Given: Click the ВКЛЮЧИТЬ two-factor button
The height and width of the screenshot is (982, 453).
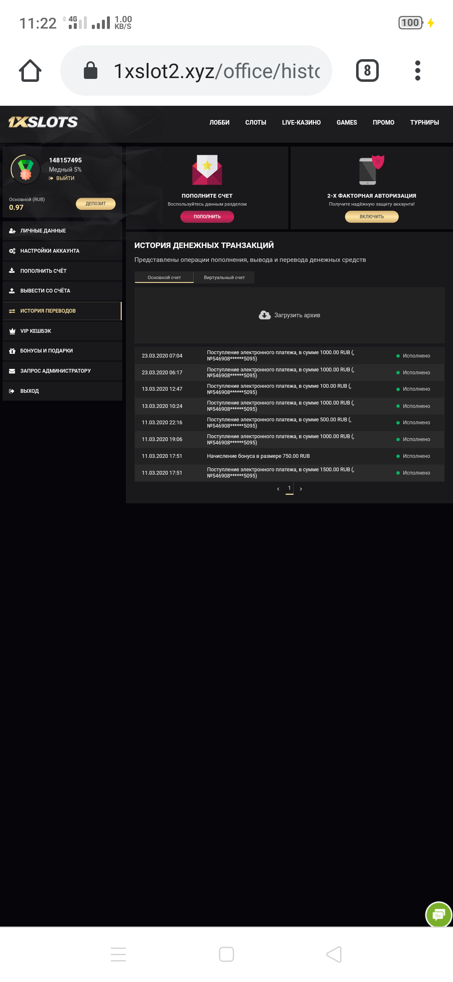Looking at the screenshot, I should [x=372, y=217].
